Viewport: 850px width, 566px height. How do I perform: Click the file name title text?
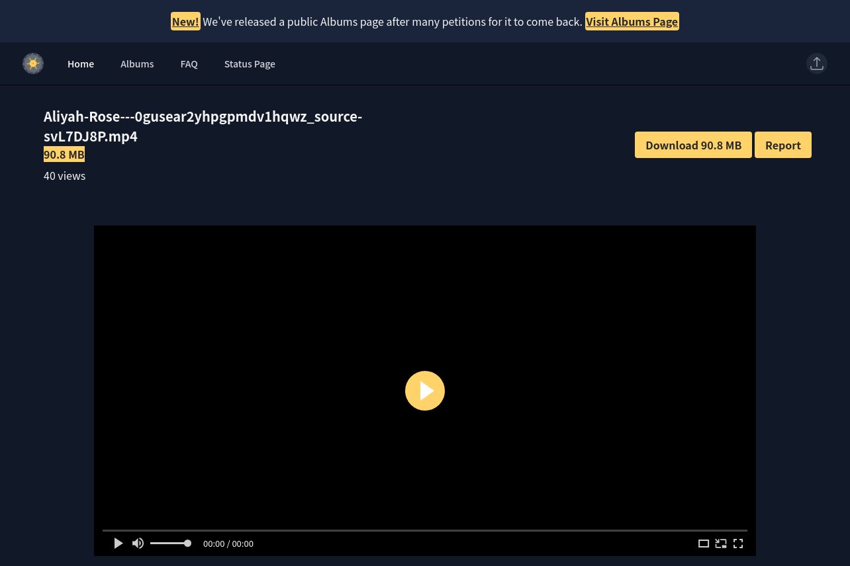coord(203,126)
